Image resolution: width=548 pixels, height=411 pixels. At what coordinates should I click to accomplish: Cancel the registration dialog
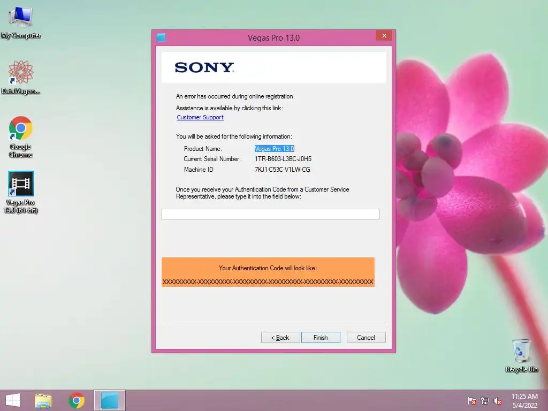coord(366,338)
